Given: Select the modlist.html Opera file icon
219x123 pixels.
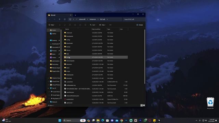Looking at the screenshot, I should tap(65, 99).
